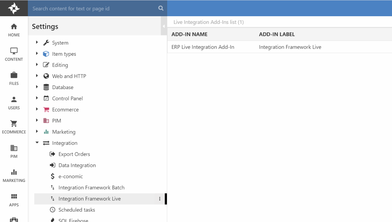Expand the Item types node
The width and height of the screenshot is (392, 222).
tap(37, 54)
